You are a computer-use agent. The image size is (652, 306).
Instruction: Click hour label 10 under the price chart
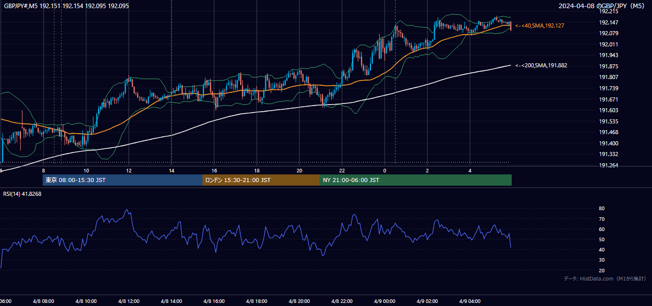click(86, 170)
